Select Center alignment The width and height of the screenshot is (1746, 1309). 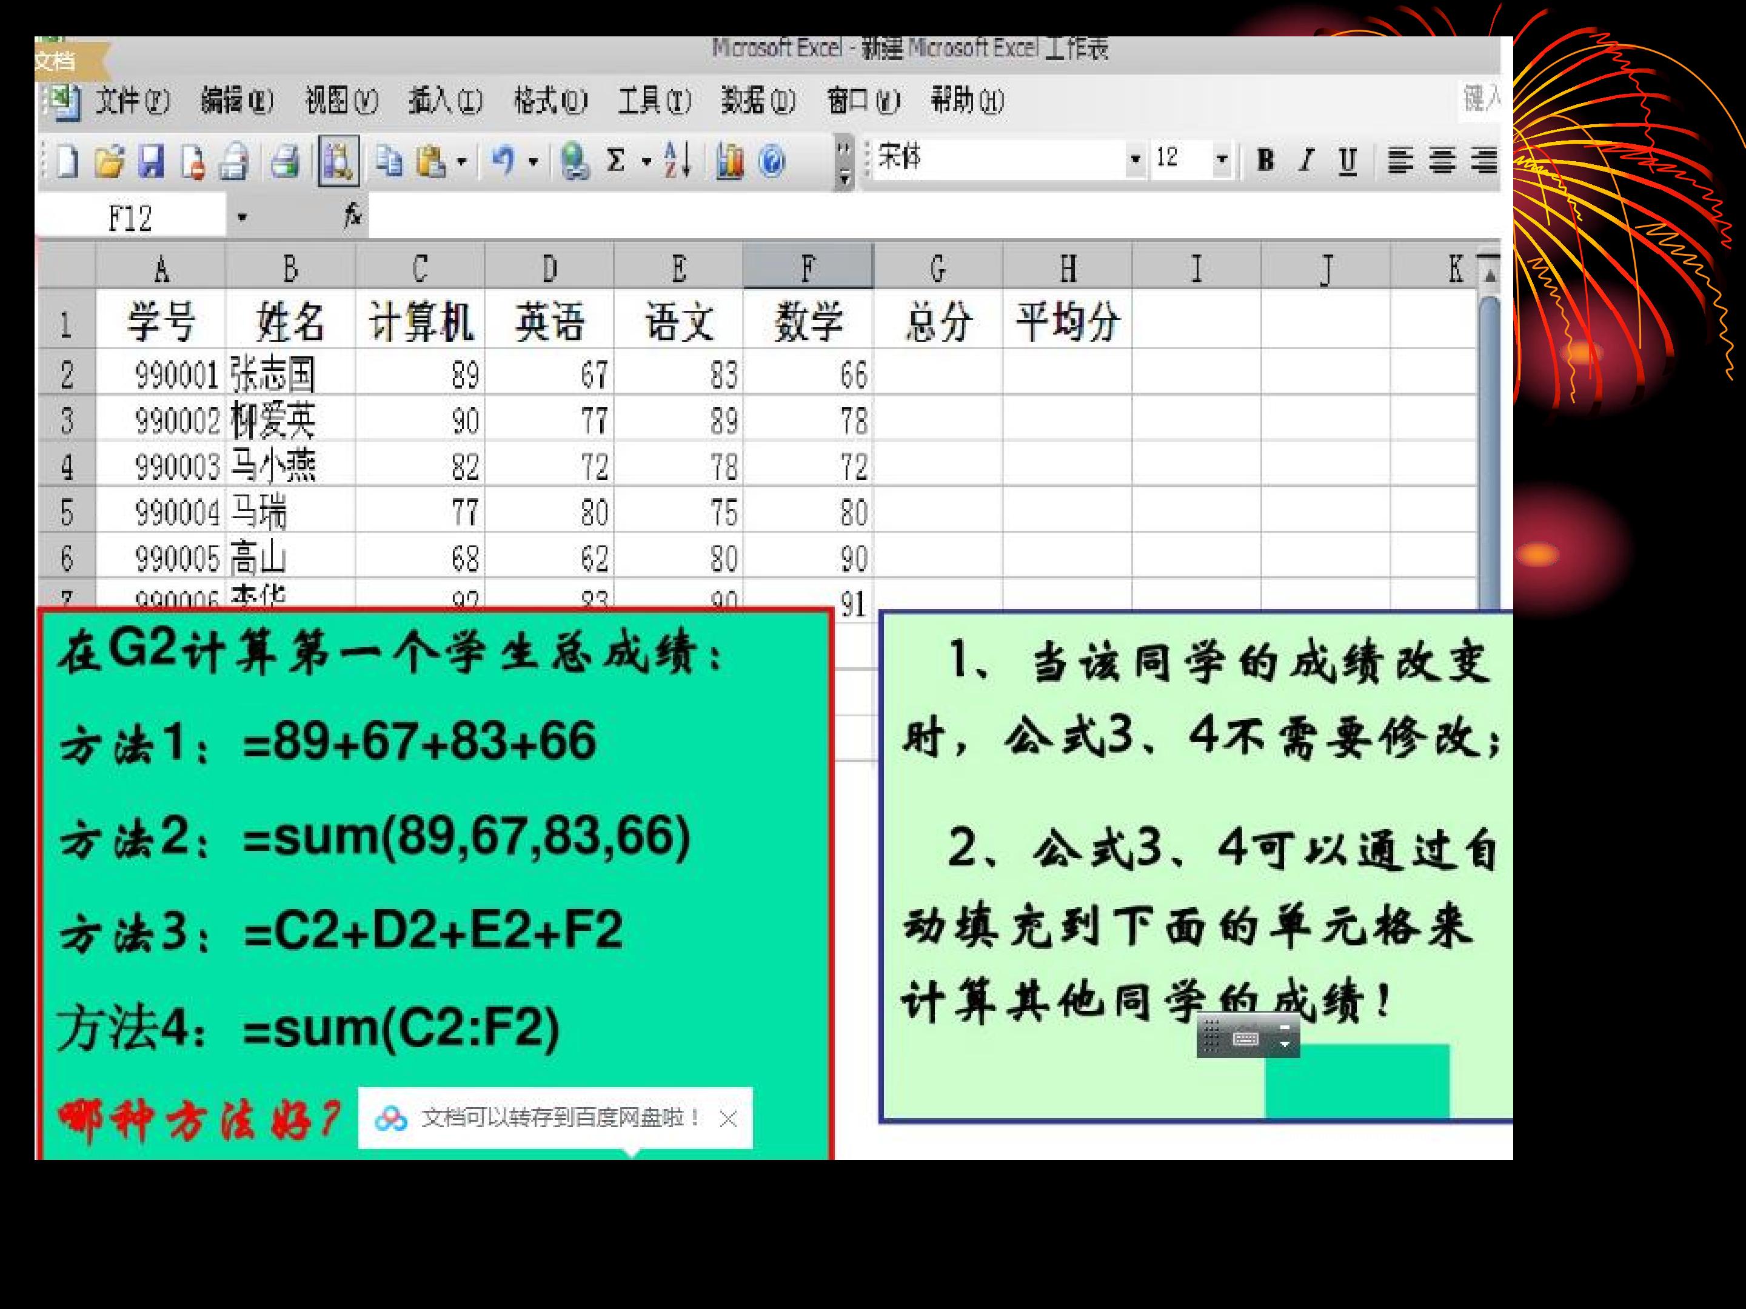(x=1442, y=161)
